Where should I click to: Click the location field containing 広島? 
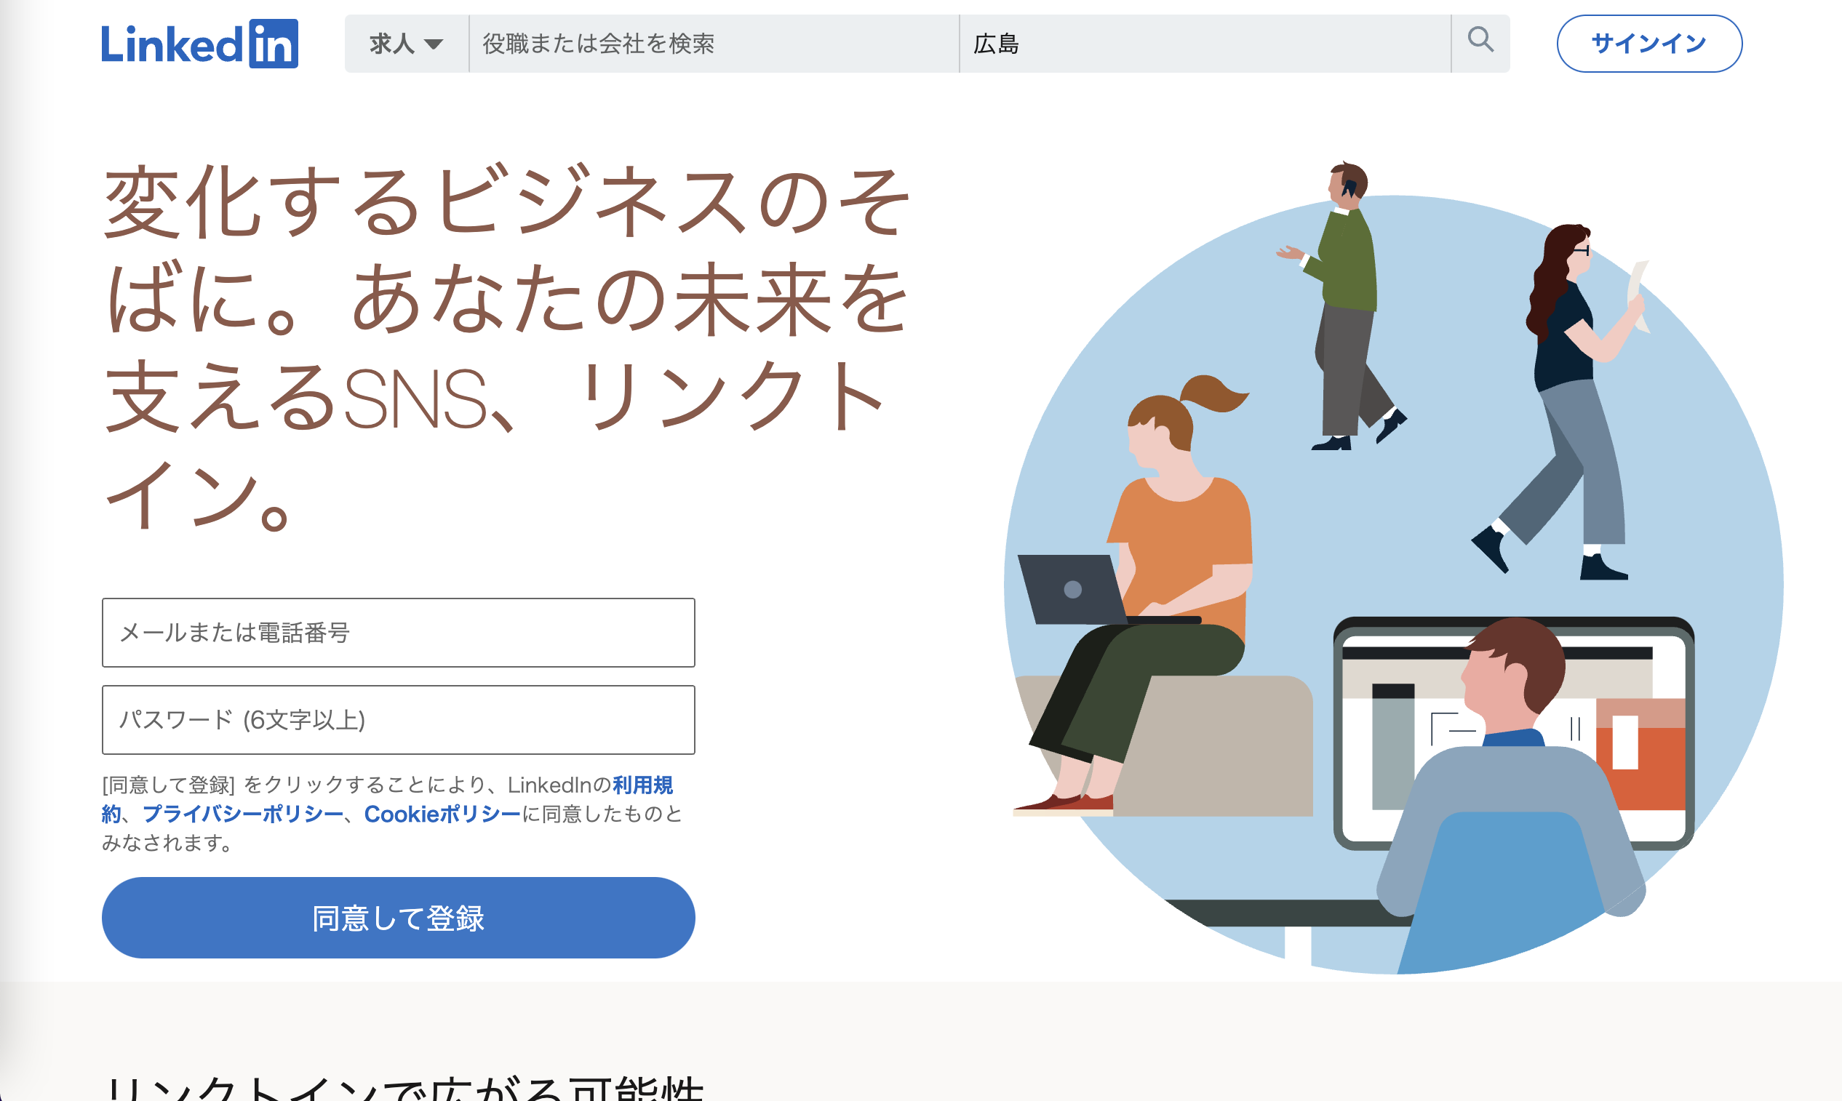click(1205, 44)
